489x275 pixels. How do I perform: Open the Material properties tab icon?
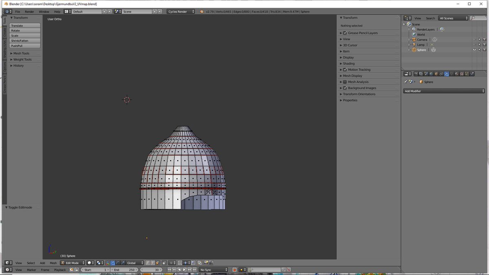coord(457,74)
